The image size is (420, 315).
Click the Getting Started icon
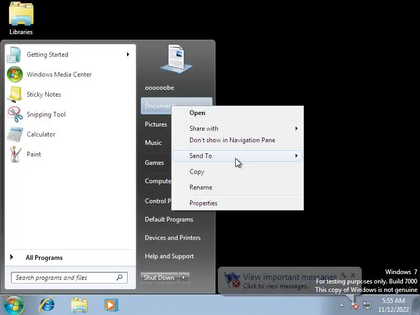tap(14, 55)
